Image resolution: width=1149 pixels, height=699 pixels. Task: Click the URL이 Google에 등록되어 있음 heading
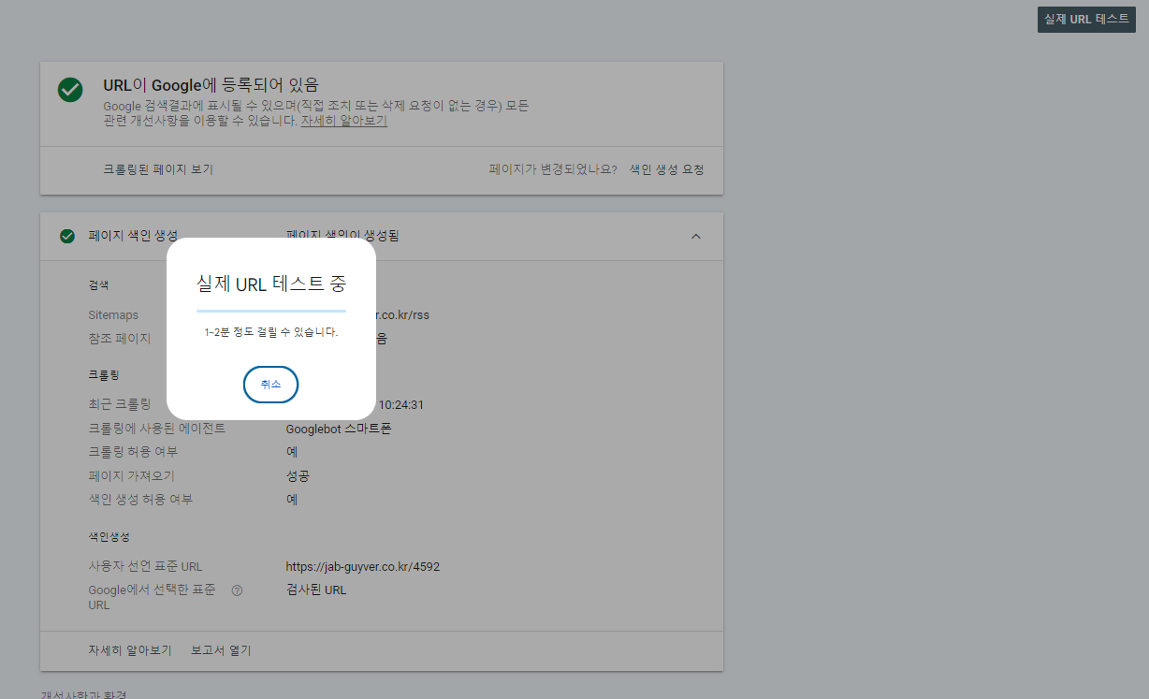[x=211, y=85]
